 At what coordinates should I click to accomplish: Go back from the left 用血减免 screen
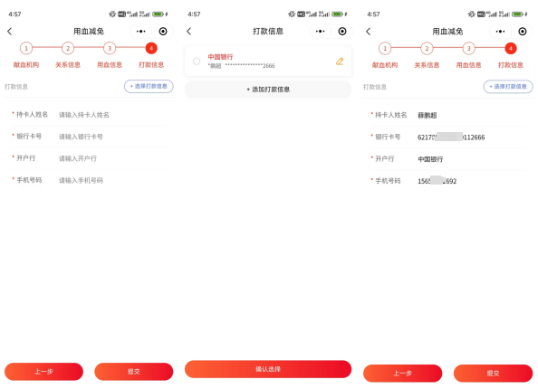[10, 32]
